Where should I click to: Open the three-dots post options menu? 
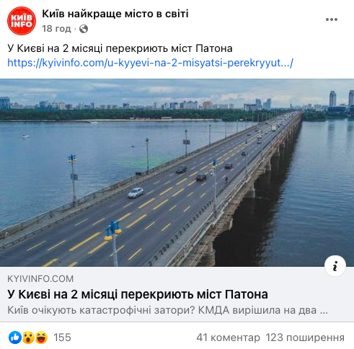332,19
